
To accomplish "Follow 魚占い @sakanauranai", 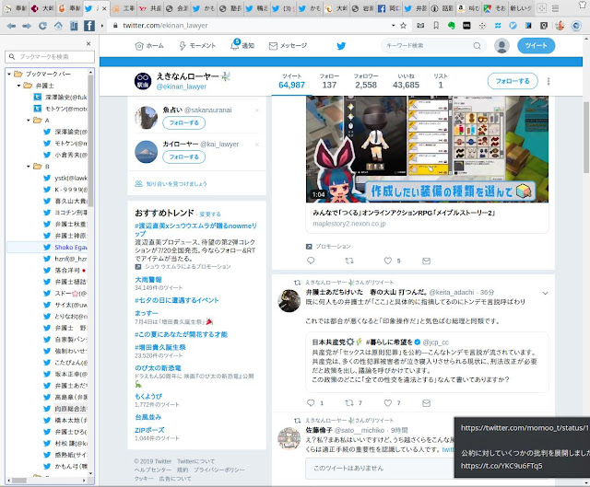I will tap(184, 122).
